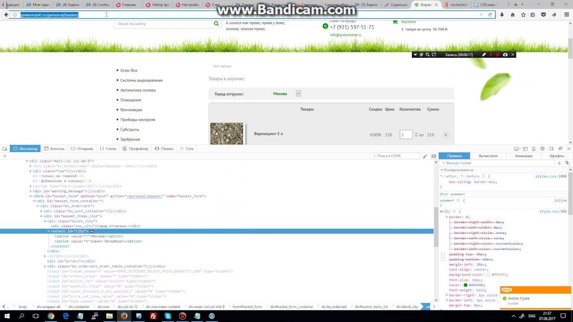The width and height of the screenshot is (573, 322).
Task: Click the Bandicam magnifier icon
Action: (428, 55)
